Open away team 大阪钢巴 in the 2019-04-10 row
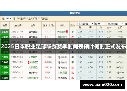This screenshot has width=127, height=91. coord(62,32)
